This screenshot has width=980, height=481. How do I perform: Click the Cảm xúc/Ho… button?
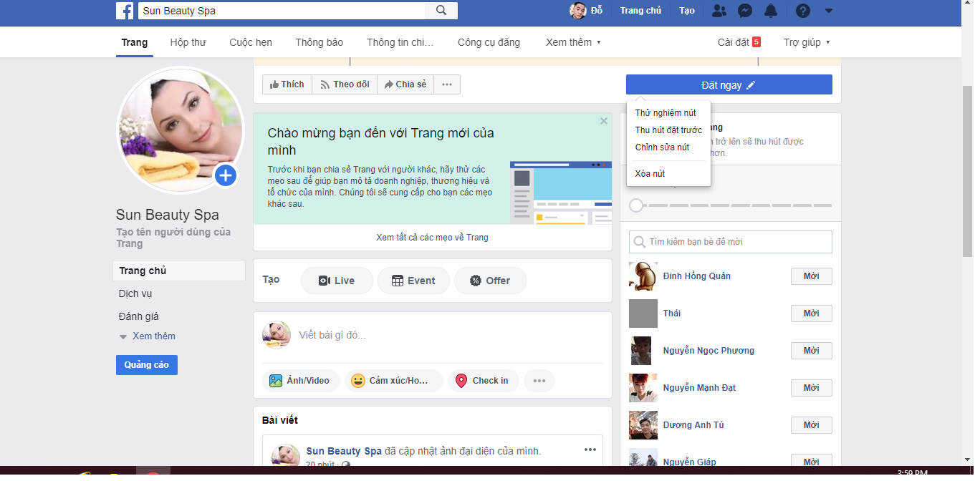pyautogui.click(x=393, y=381)
